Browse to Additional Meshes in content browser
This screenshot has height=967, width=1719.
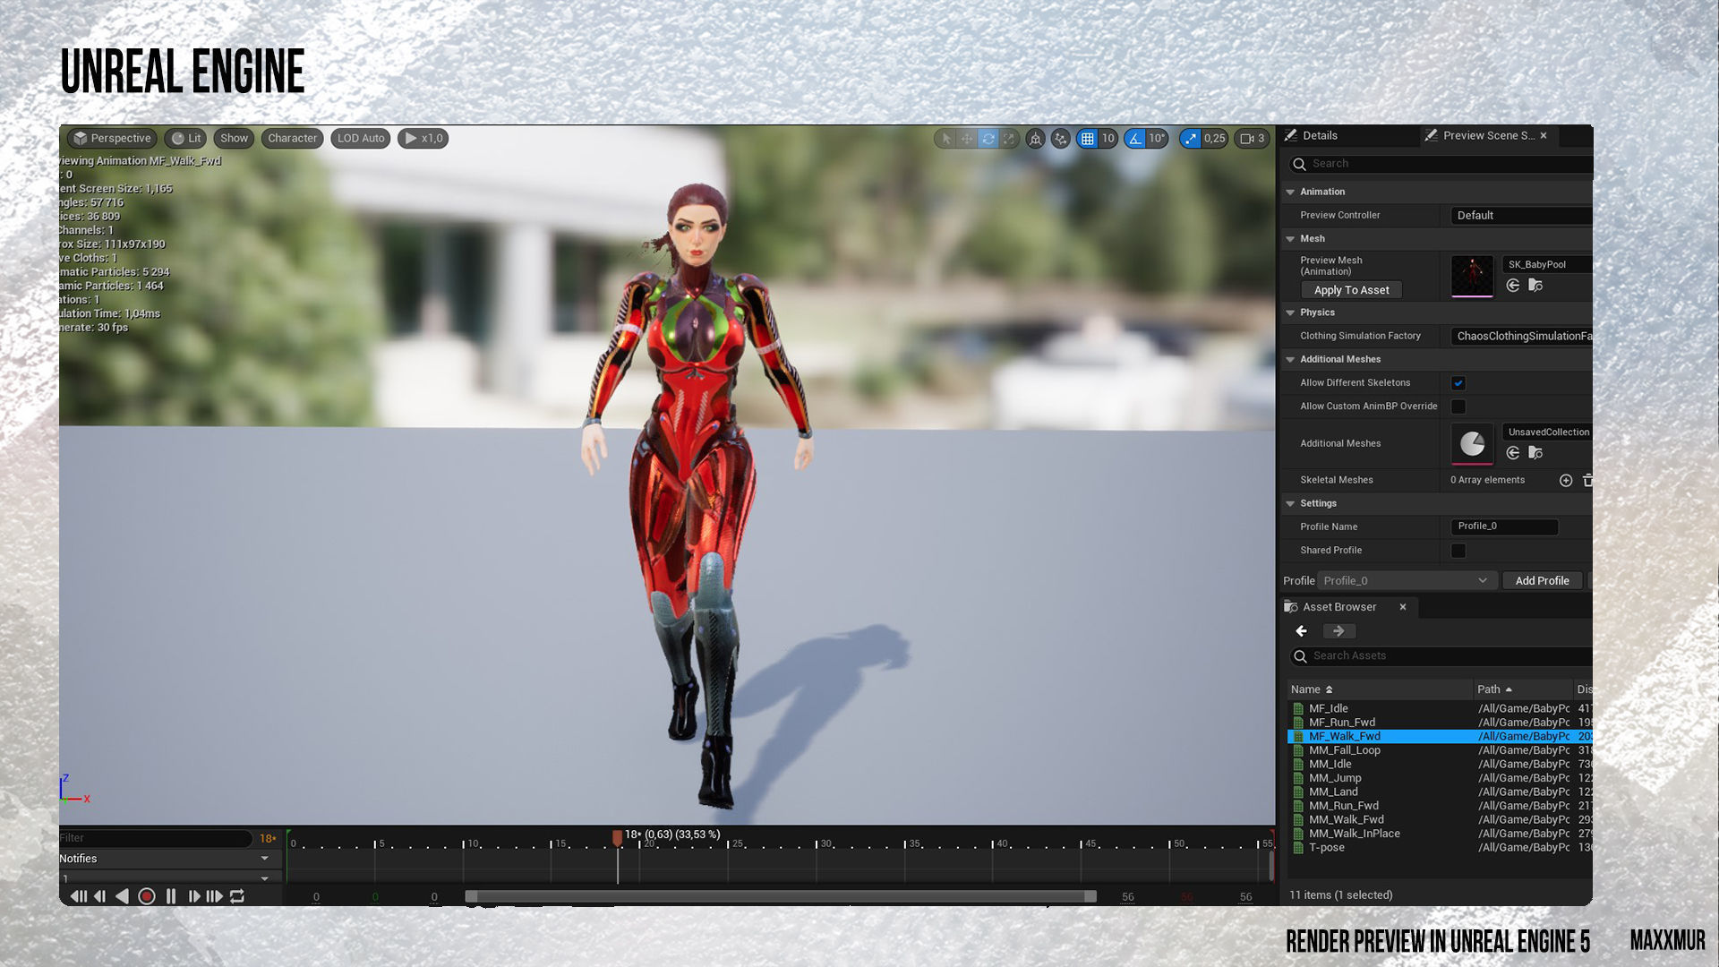point(1535,453)
